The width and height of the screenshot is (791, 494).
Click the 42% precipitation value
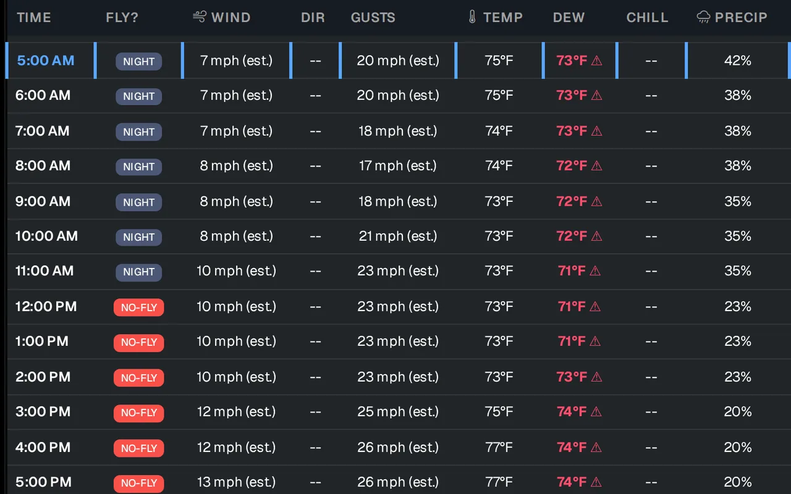(738, 61)
